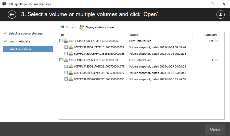Tick snapshot dated 2023-10-04 08:20:33 checkbox
This screenshot has width=230, height=136.
click(66, 66)
